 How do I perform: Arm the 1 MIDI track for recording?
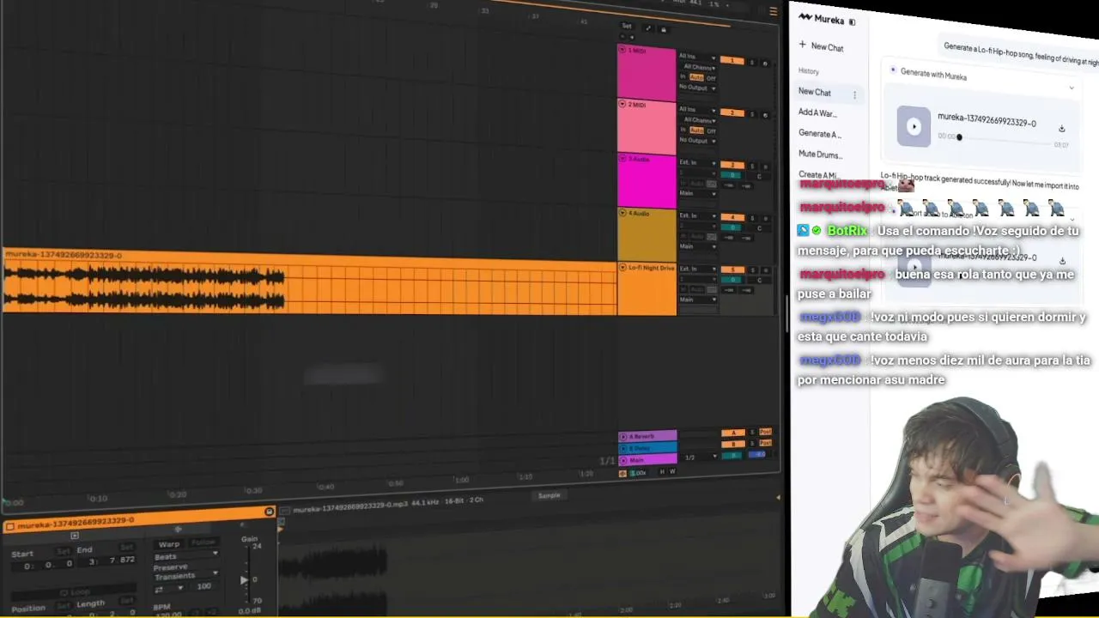point(765,63)
